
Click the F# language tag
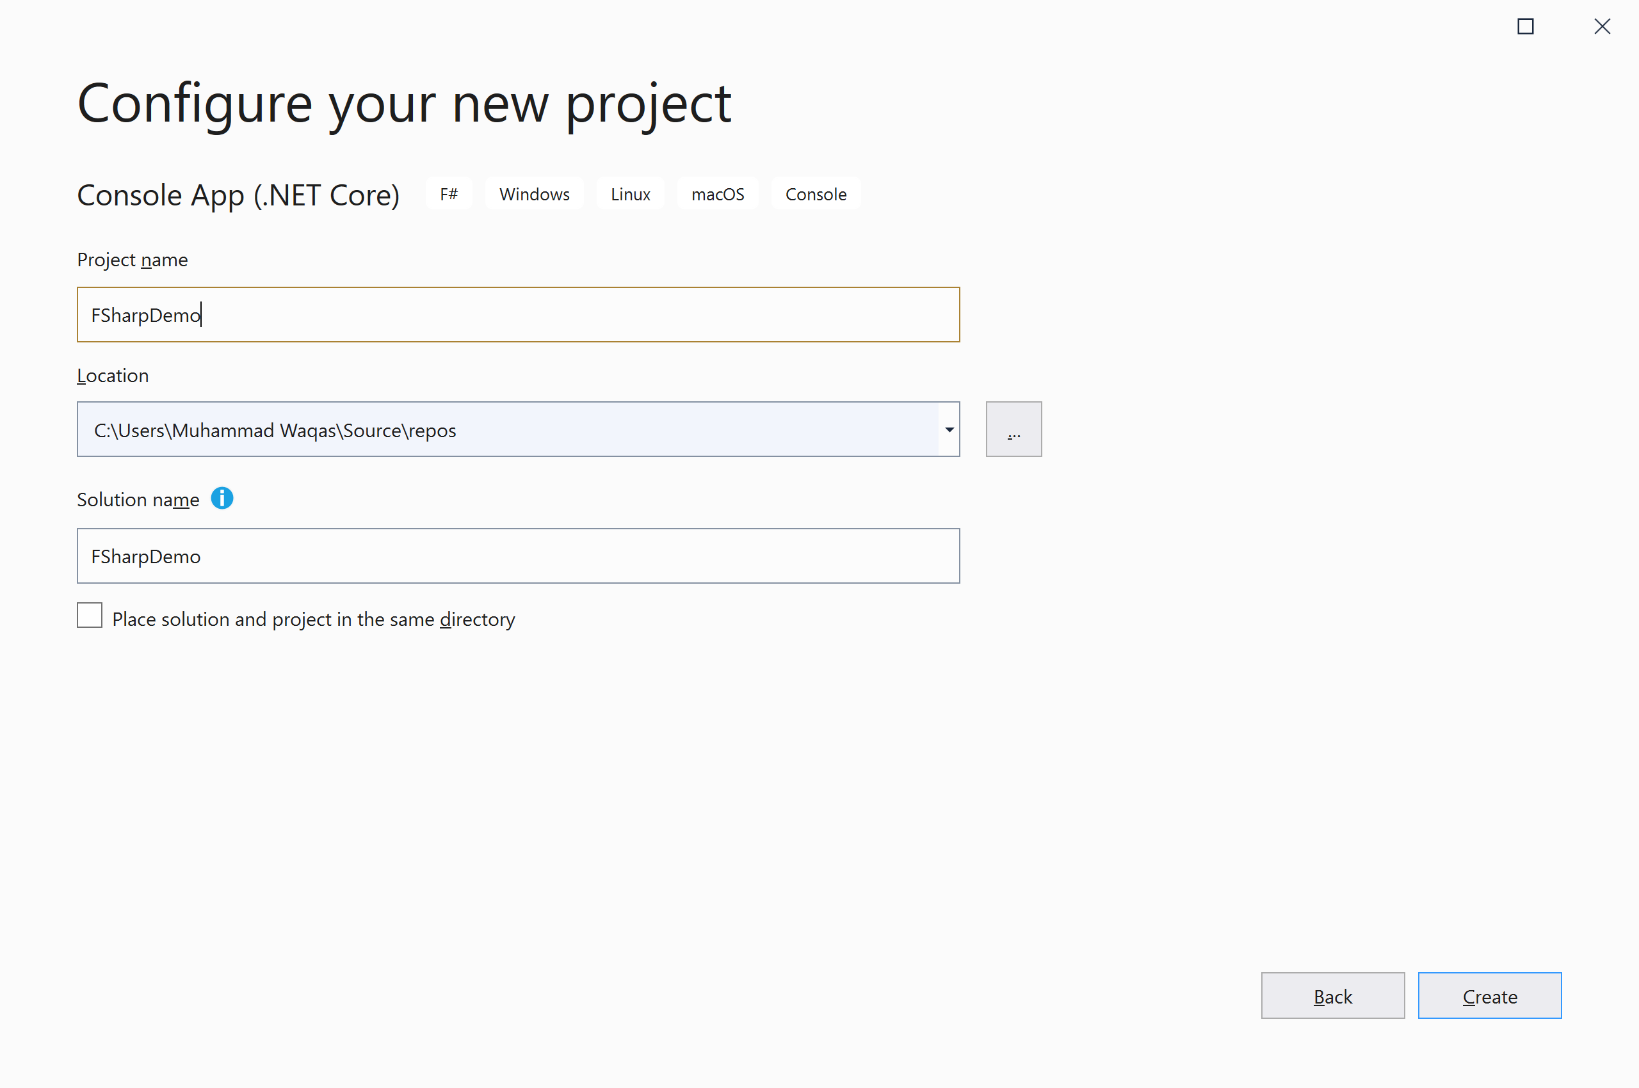tap(448, 195)
